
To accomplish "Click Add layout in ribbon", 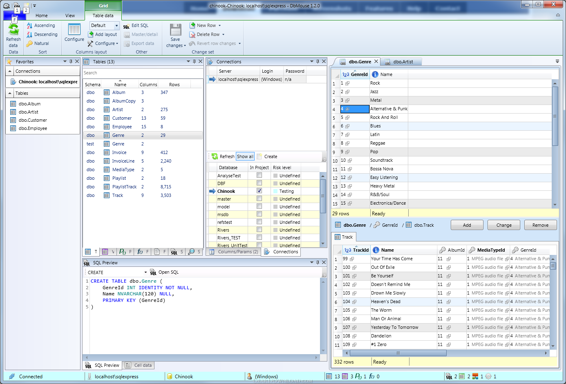I will [x=103, y=34].
